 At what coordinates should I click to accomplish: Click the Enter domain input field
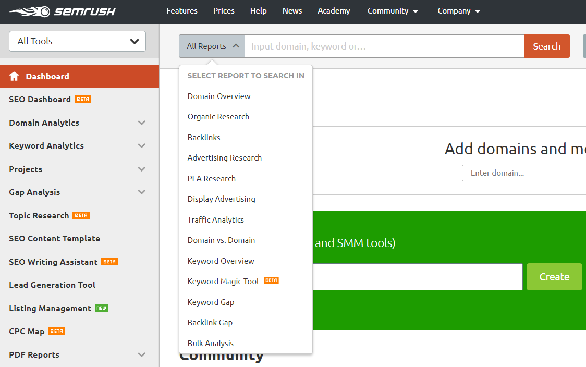pos(524,173)
